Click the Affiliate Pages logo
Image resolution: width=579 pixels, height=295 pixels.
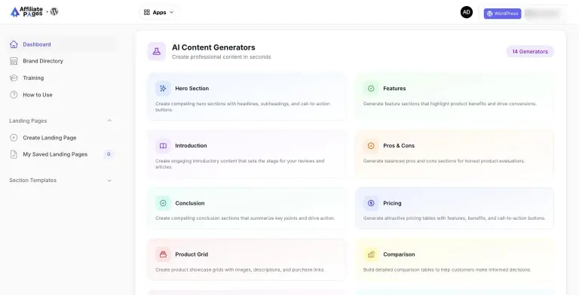[26, 12]
